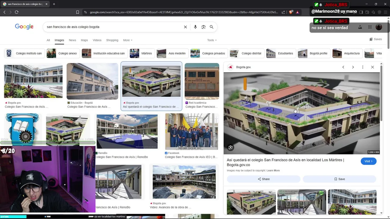Viewport: 390px width, 219px height.
Task: Open preview title Así quedará el colegio
Action: click(x=285, y=162)
